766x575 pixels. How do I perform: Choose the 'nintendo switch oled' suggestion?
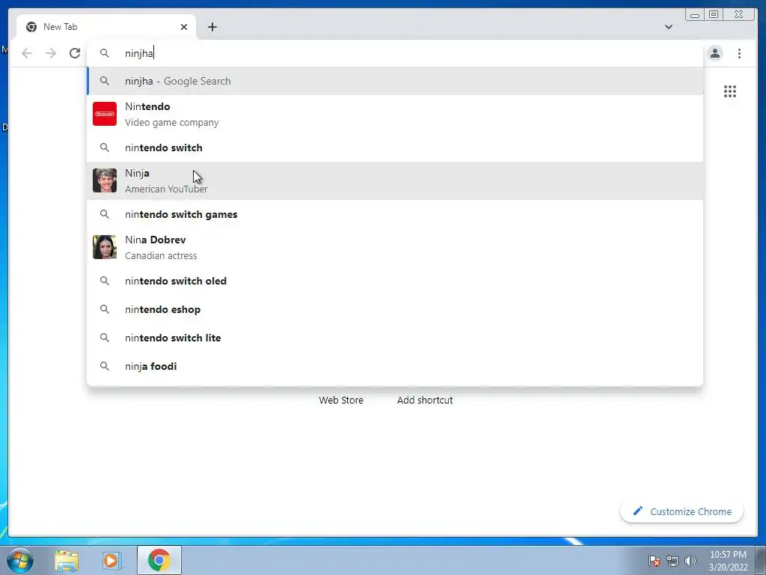(x=395, y=282)
